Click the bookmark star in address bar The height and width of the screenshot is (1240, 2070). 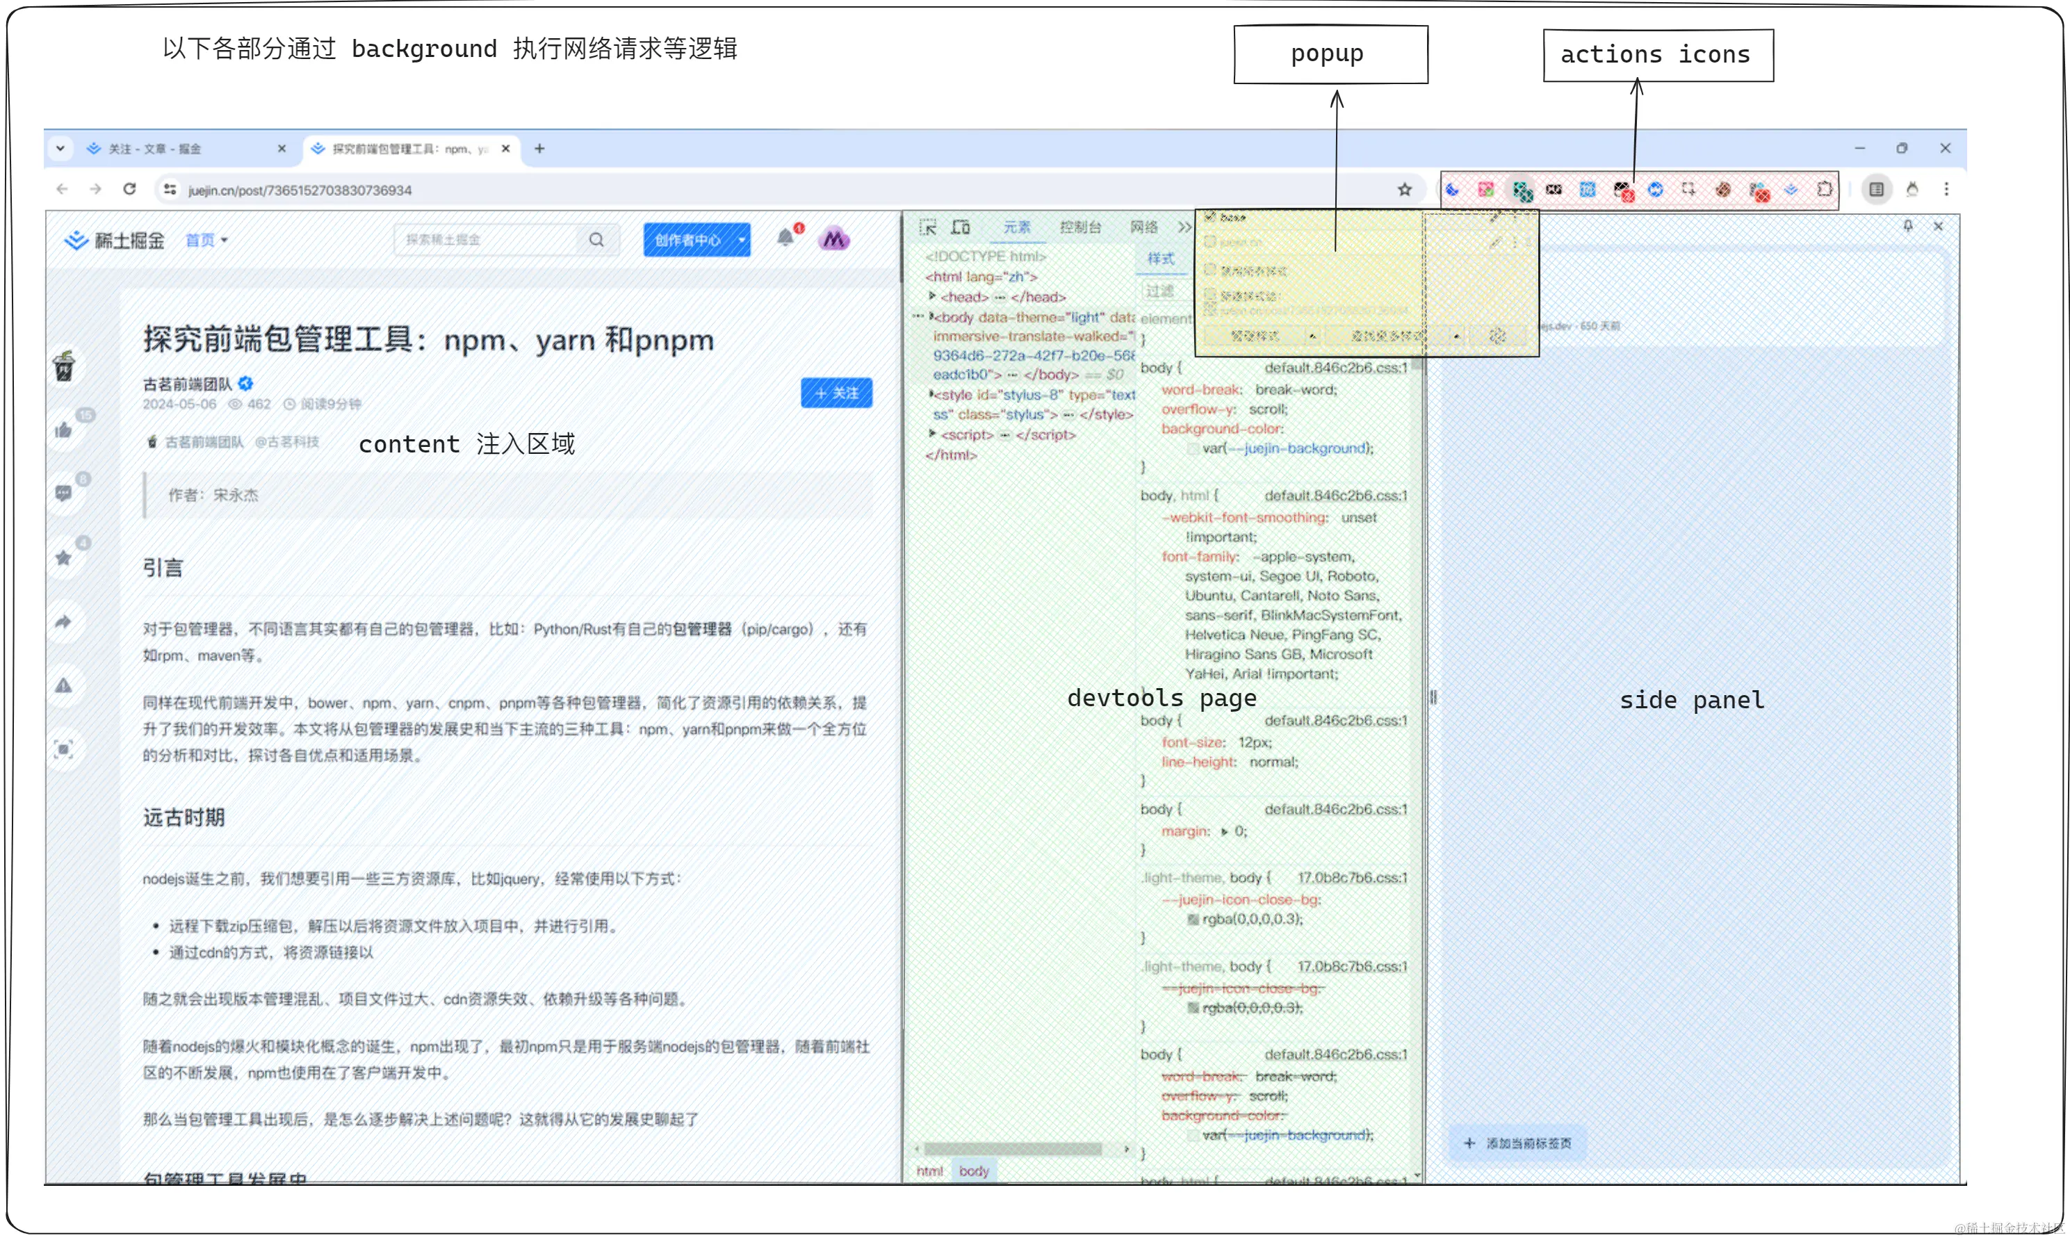1404,190
